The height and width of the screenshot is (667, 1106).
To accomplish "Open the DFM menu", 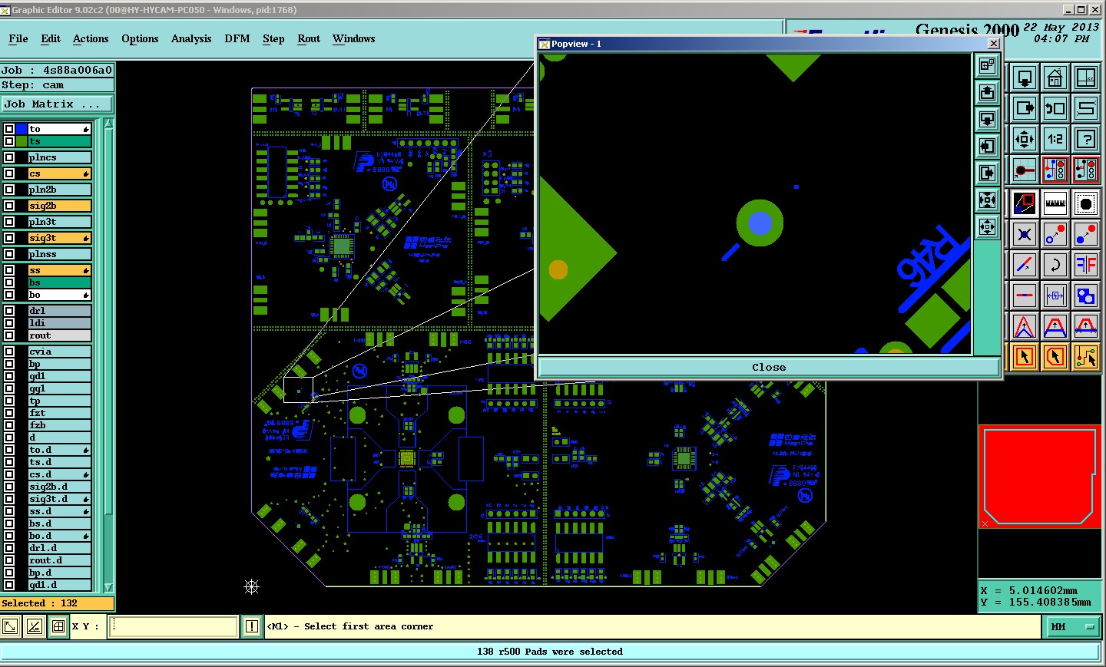I will point(237,38).
